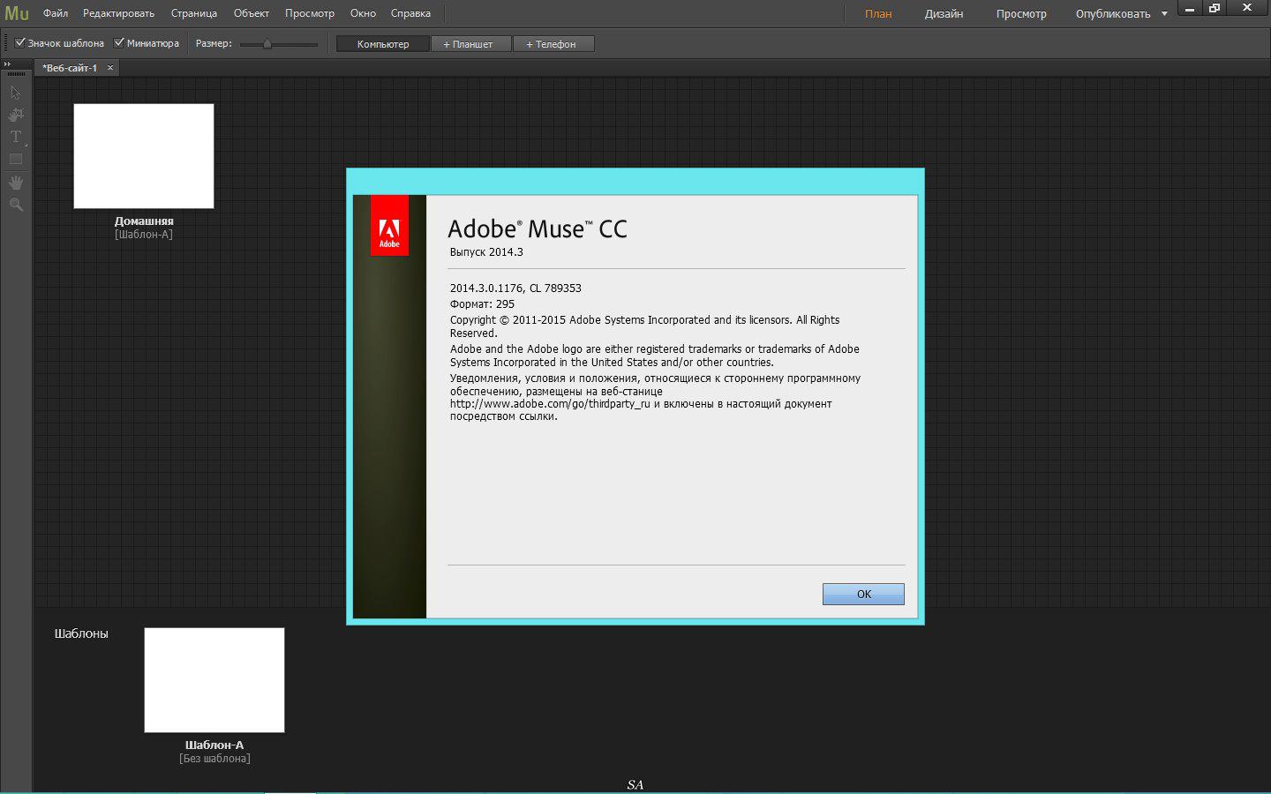The height and width of the screenshot is (794, 1271).
Task: Restore down the Muse window
Action: pyautogui.click(x=1215, y=9)
